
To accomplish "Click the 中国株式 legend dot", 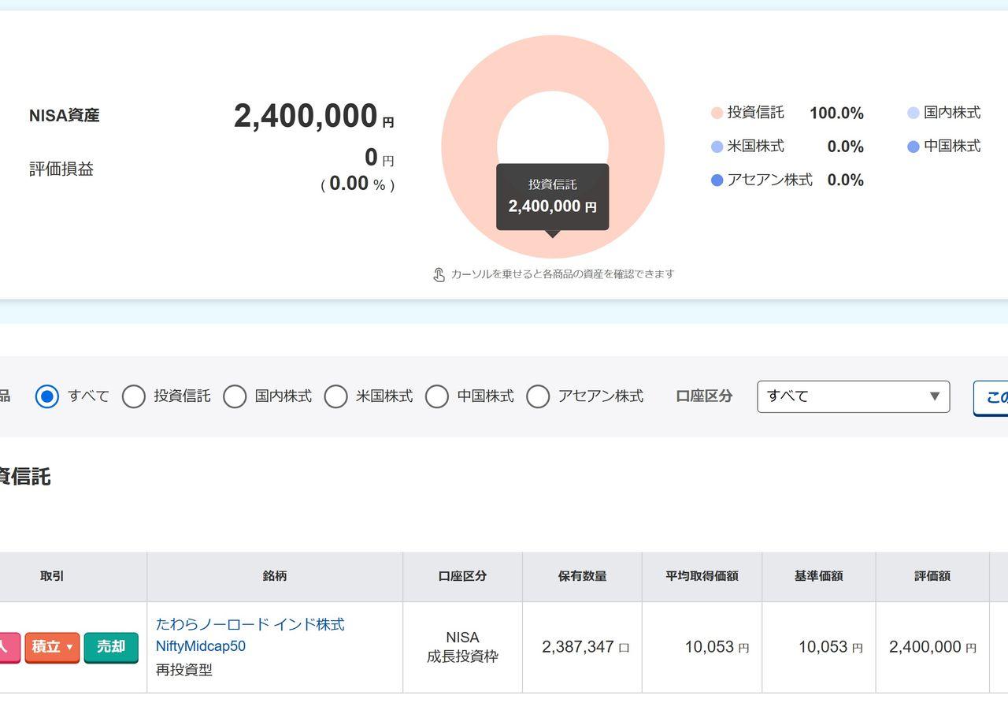I will pyautogui.click(x=913, y=147).
